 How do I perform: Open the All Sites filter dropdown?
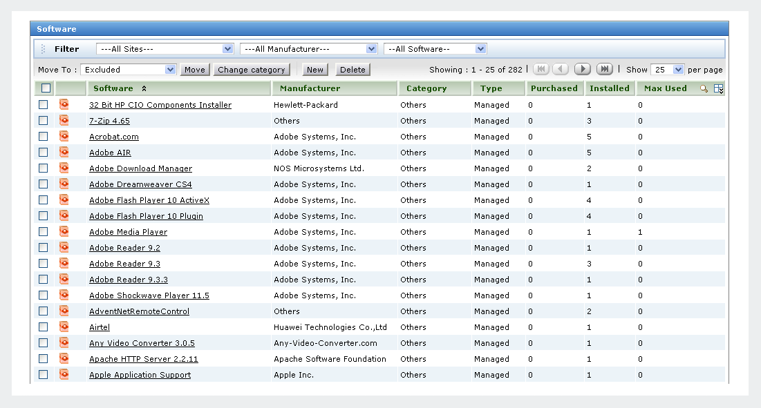(165, 49)
